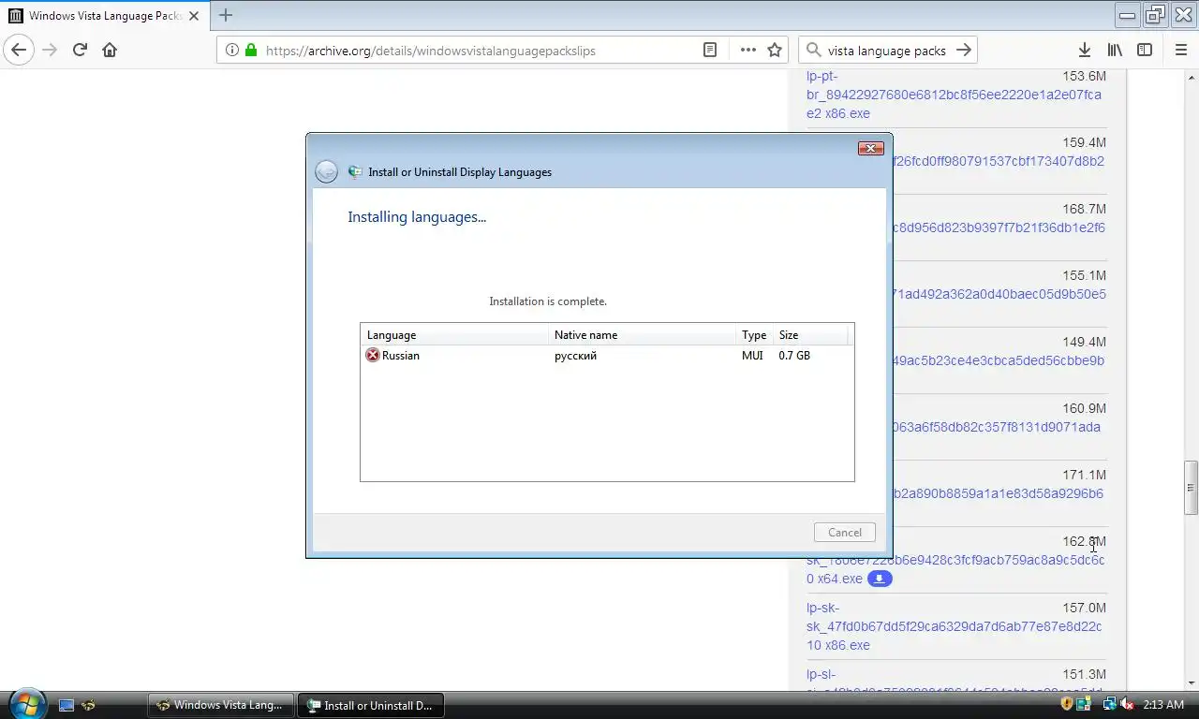This screenshot has height=719, width=1199.
Task: Reload the archive.org page
Action: pyautogui.click(x=80, y=51)
